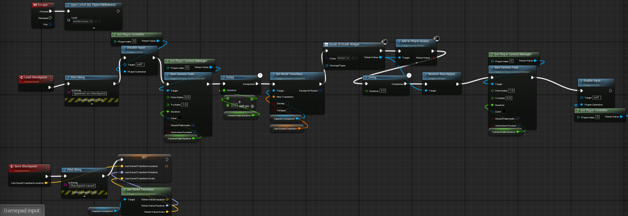Toggle Hold when Finished on first Start Camera Fade
628x216 pixels.
pyautogui.click(x=194, y=132)
